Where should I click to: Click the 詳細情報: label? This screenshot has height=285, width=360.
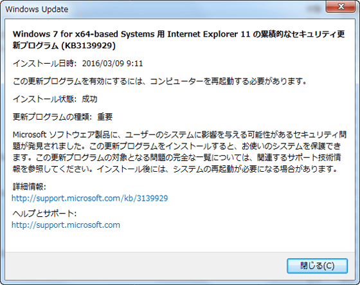30,187
